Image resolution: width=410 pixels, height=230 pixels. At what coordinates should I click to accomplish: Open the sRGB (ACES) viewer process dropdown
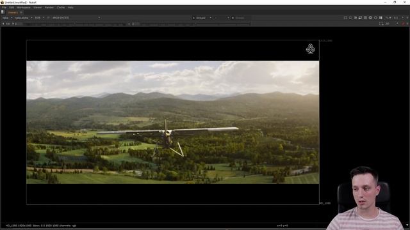76,18
